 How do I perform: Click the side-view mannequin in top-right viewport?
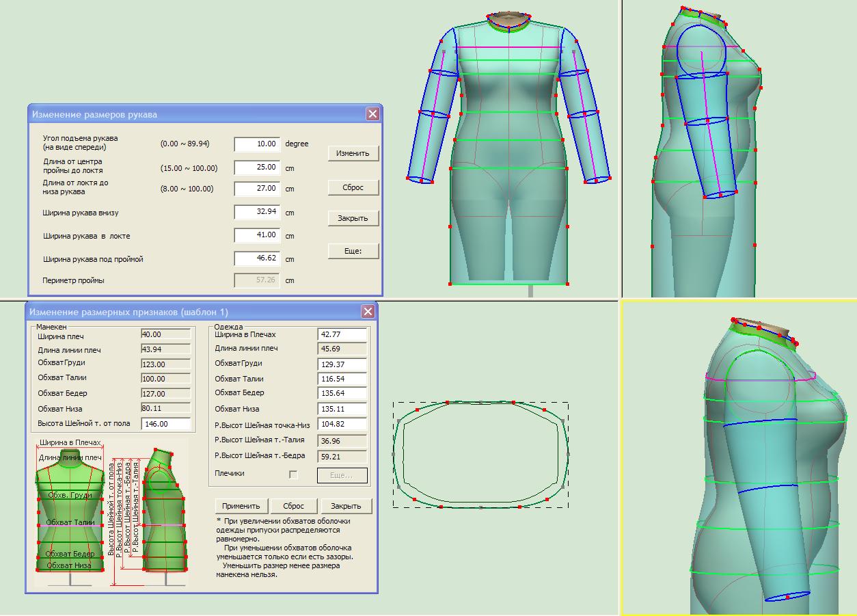[x=707, y=150]
